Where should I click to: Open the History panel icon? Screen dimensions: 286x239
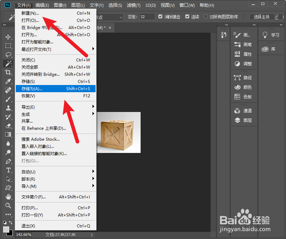click(224, 35)
